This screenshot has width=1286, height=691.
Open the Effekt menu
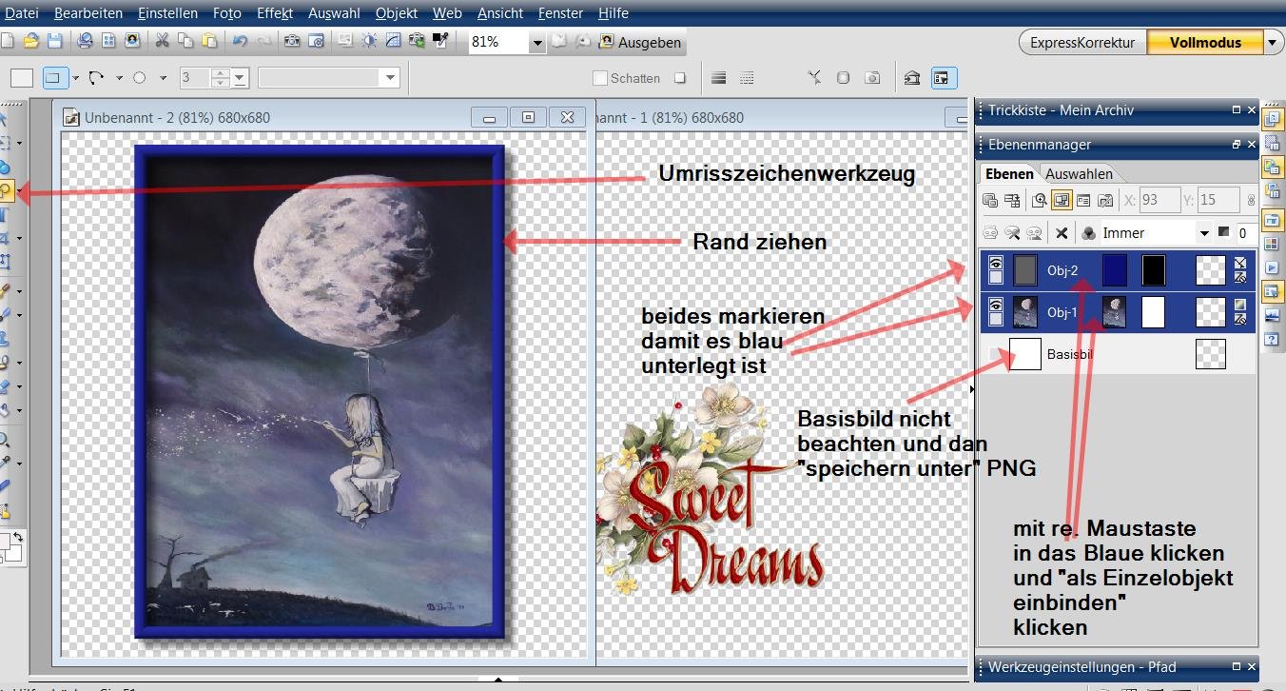click(275, 13)
